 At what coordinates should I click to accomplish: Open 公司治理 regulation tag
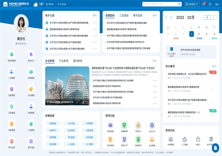tap(71, 124)
